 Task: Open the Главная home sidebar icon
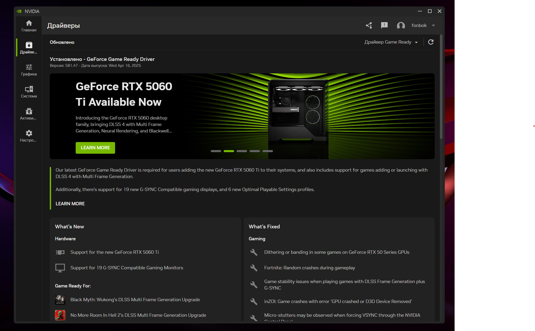(x=29, y=26)
